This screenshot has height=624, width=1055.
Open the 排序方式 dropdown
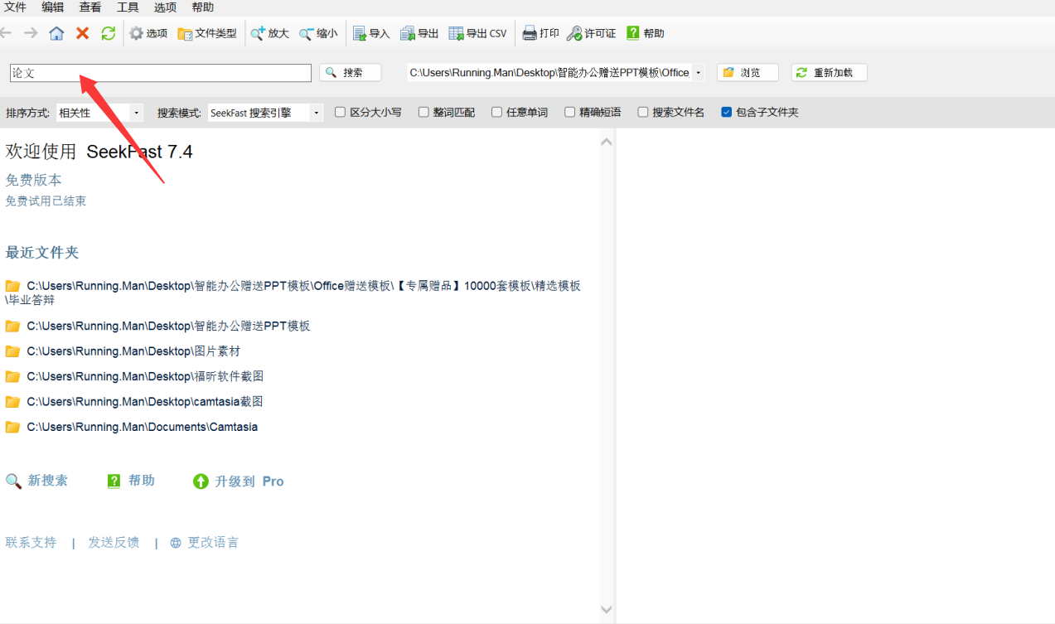coord(136,113)
